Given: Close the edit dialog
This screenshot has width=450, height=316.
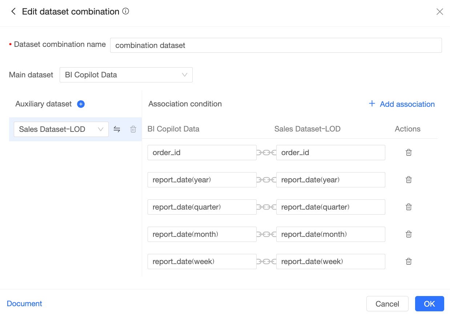Looking at the screenshot, I should tap(439, 12).
